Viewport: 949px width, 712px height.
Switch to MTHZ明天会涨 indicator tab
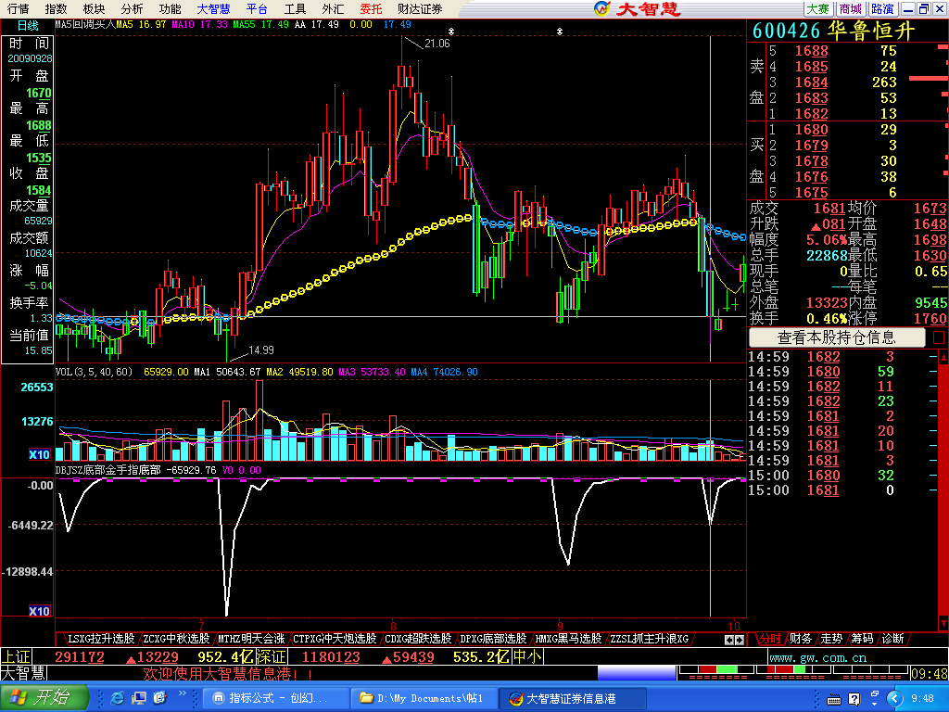(251, 639)
